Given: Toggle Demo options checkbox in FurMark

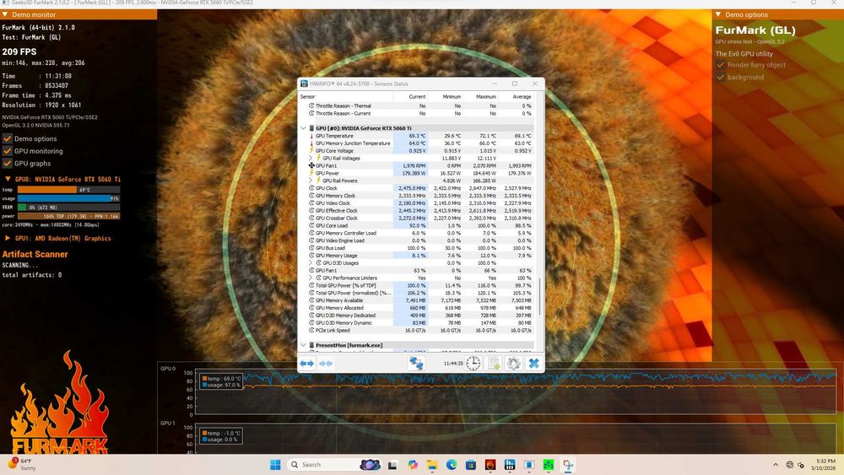Looking at the screenshot, I should pyautogui.click(x=7, y=139).
